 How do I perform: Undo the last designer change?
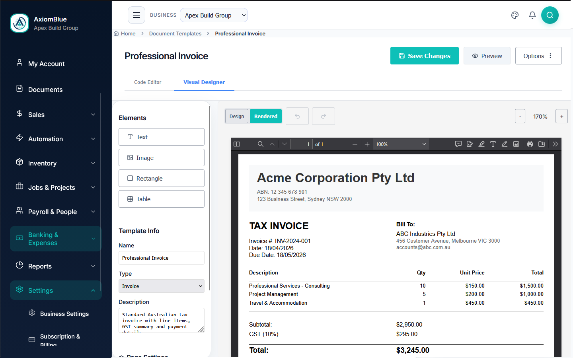click(297, 116)
